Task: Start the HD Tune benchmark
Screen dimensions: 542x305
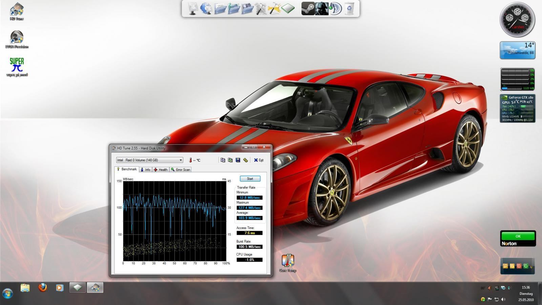Action: coord(250,179)
